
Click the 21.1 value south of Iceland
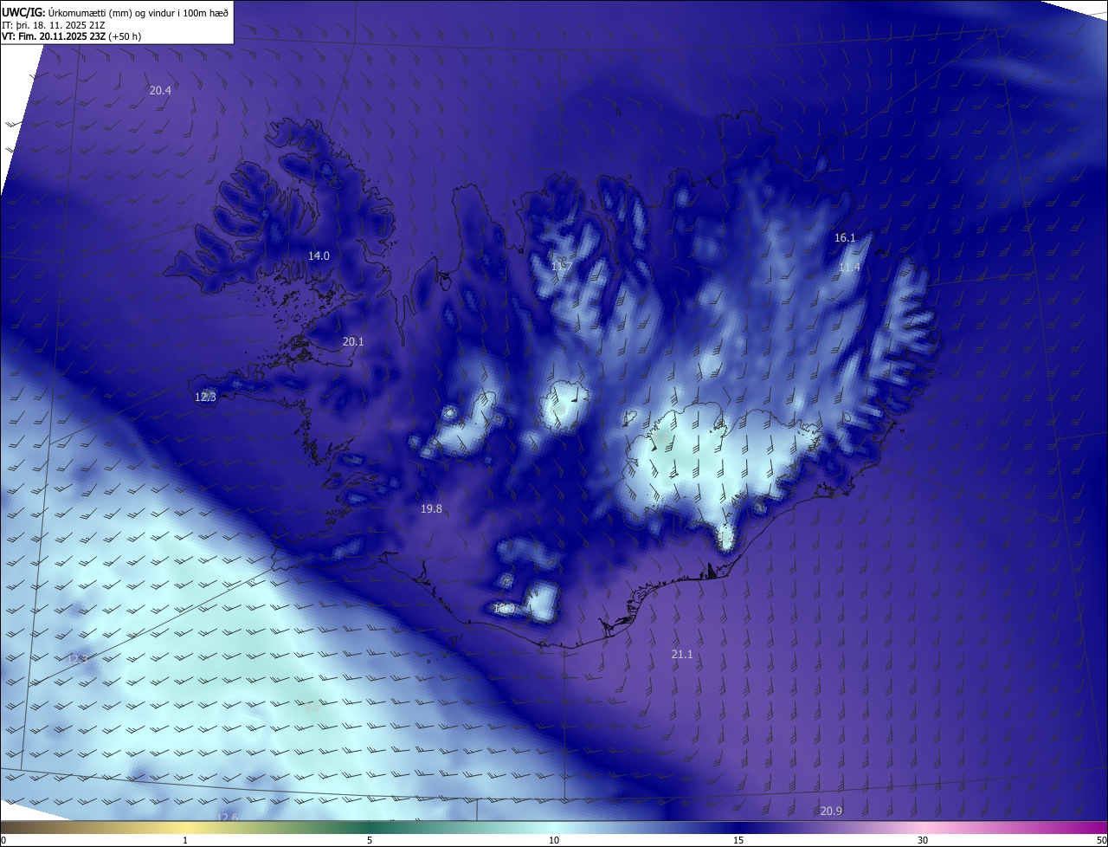point(682,654)
